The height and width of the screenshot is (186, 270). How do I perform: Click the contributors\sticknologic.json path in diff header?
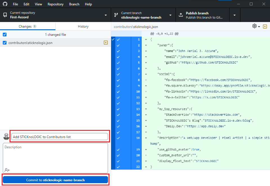pyautogui.click(x=136, y=27)
